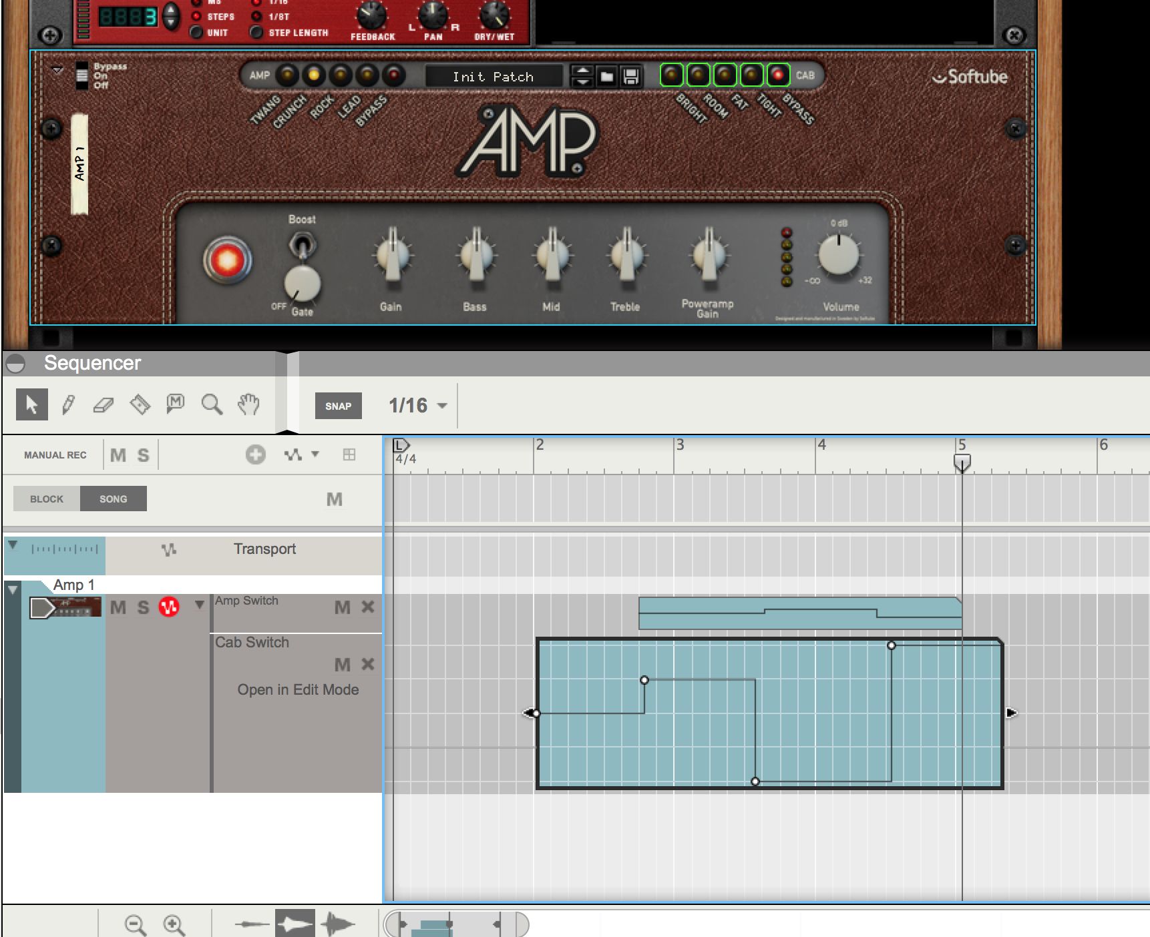Image resolution: width=1150 pixels, height=937 pixels.
Task: Enable the Crunch amp model
Action: tap(314, 75)
